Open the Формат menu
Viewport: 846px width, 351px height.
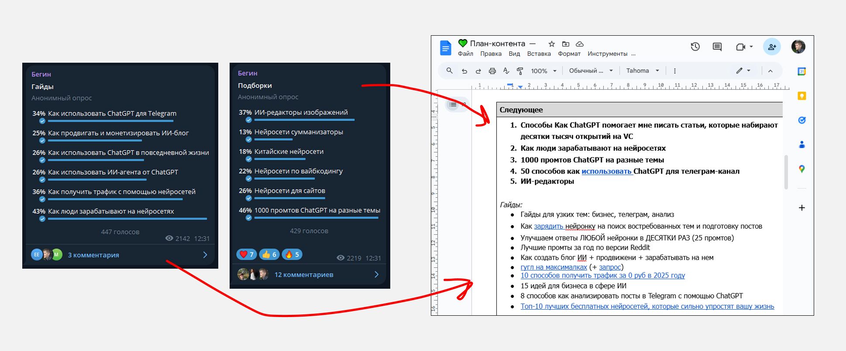[x=569, y=54]
